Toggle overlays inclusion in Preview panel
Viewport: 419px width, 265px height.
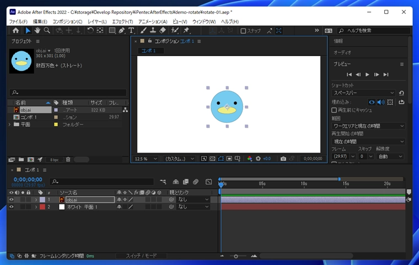coord(390,102)
